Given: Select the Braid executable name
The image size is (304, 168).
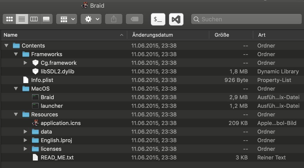Looking at the screenshot, I should pyautogui.click(x=47, y=97).
